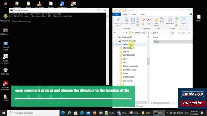Open Firefox from the taskbar
Screen dimensions: 207x116
pyautogui.click(x=94, y=113)
